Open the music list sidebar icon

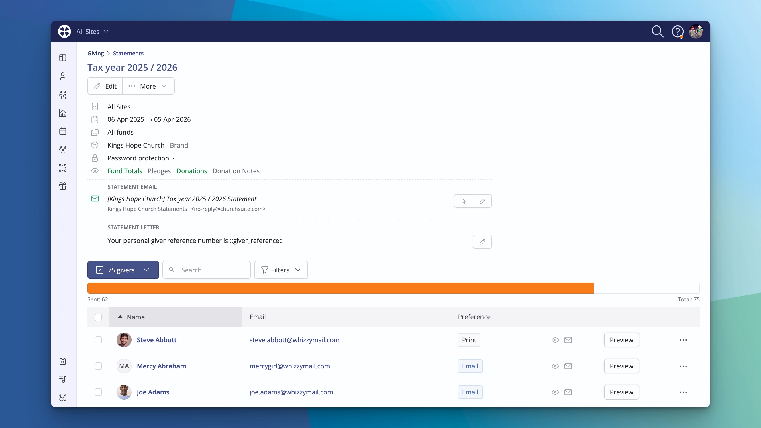(63, 380)
